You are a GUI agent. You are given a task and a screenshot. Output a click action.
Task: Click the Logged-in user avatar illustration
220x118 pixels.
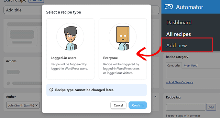click(x=70, y=37)
